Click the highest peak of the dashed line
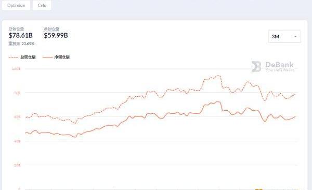Screen dimensions: 312x190 218,76
